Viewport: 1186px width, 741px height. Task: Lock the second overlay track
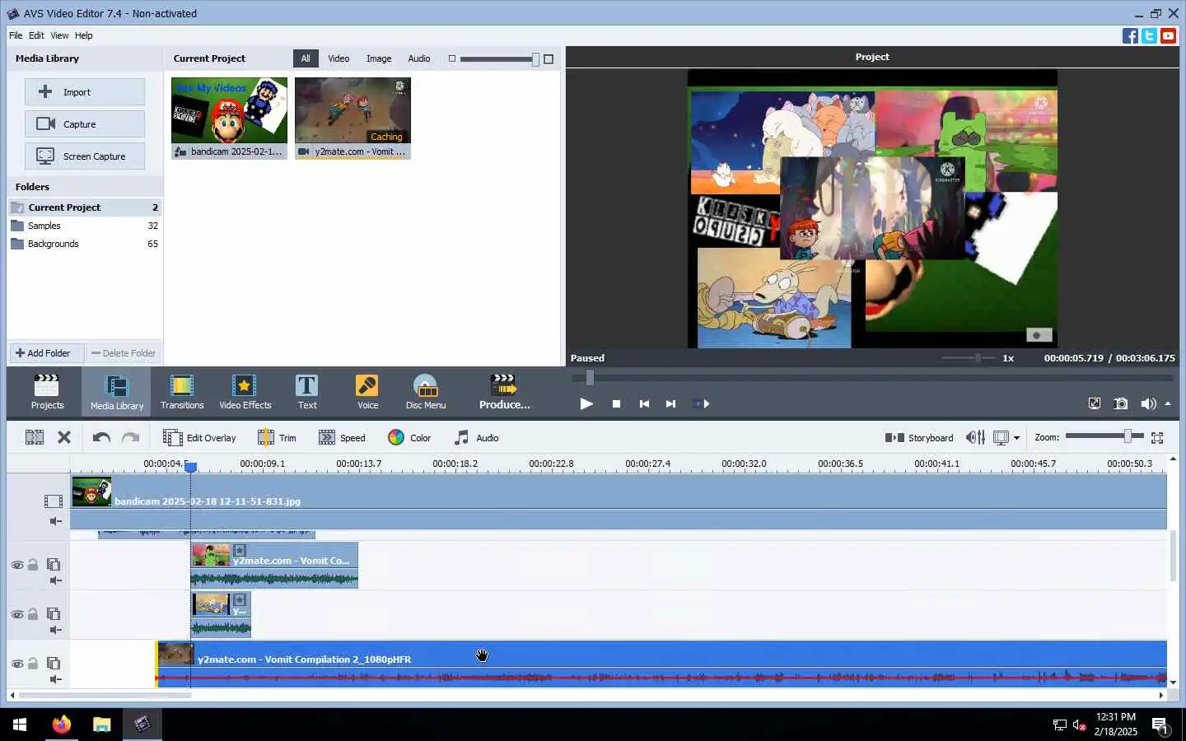(33, 613)
